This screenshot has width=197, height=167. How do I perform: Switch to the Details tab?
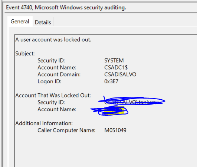[43, 22]
